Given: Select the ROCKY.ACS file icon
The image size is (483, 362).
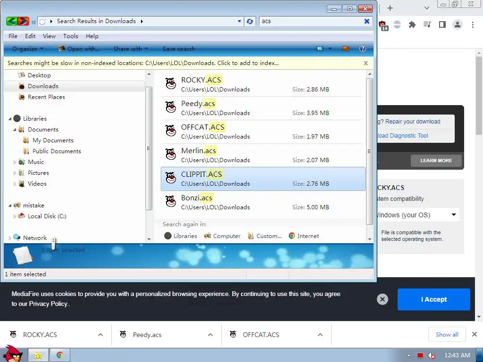Looking at the screenshot, I should click(x=171, y=84).
